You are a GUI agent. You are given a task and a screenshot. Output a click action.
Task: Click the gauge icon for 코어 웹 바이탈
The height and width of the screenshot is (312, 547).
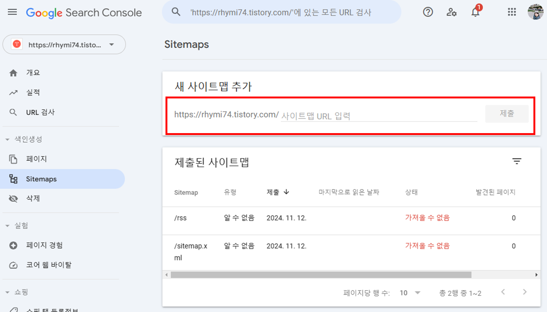point(13,265)
